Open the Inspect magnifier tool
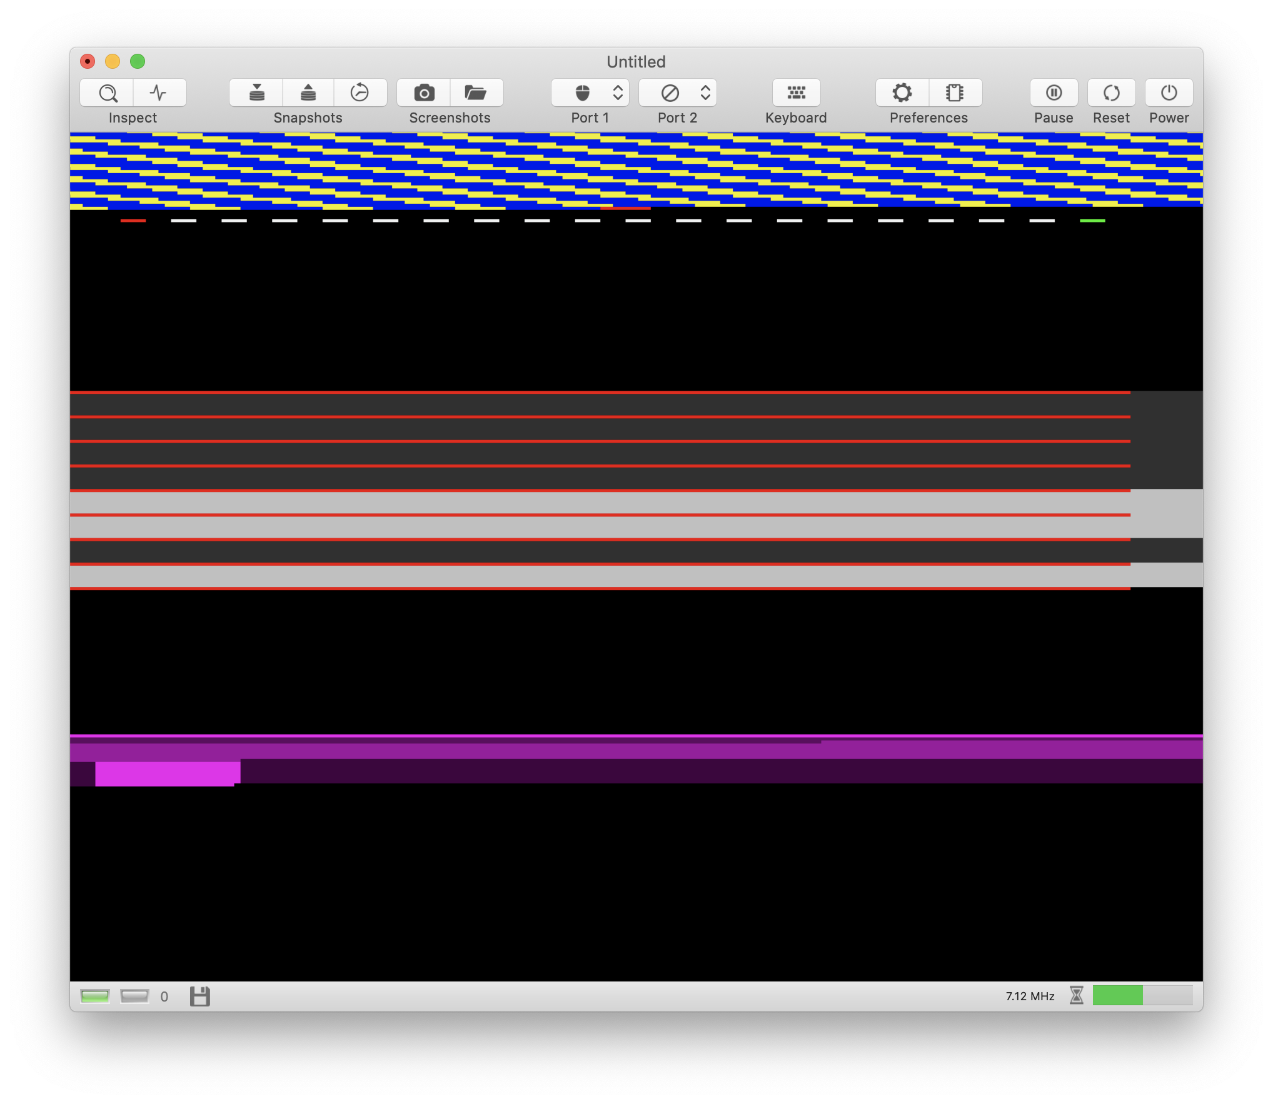The height and width of the screenshot is (1104, 1273). pos(107,93)
